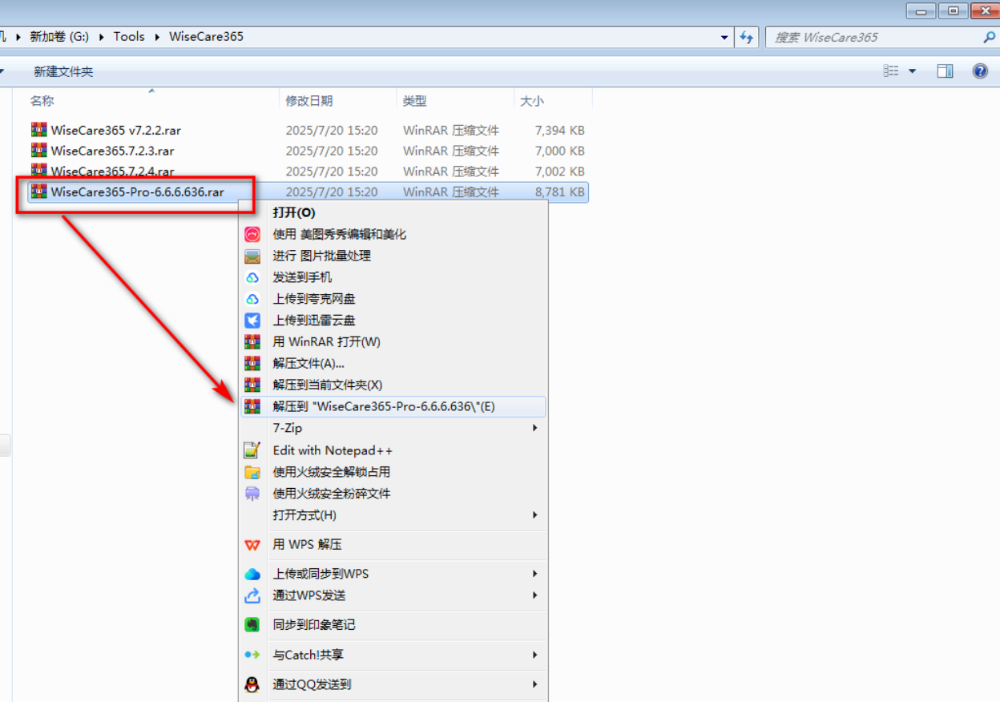Click share icon beside 通过WPS发送
The width and height of the screenshot is (1000, 702).
pyautogui.click(x=252, y=596)
